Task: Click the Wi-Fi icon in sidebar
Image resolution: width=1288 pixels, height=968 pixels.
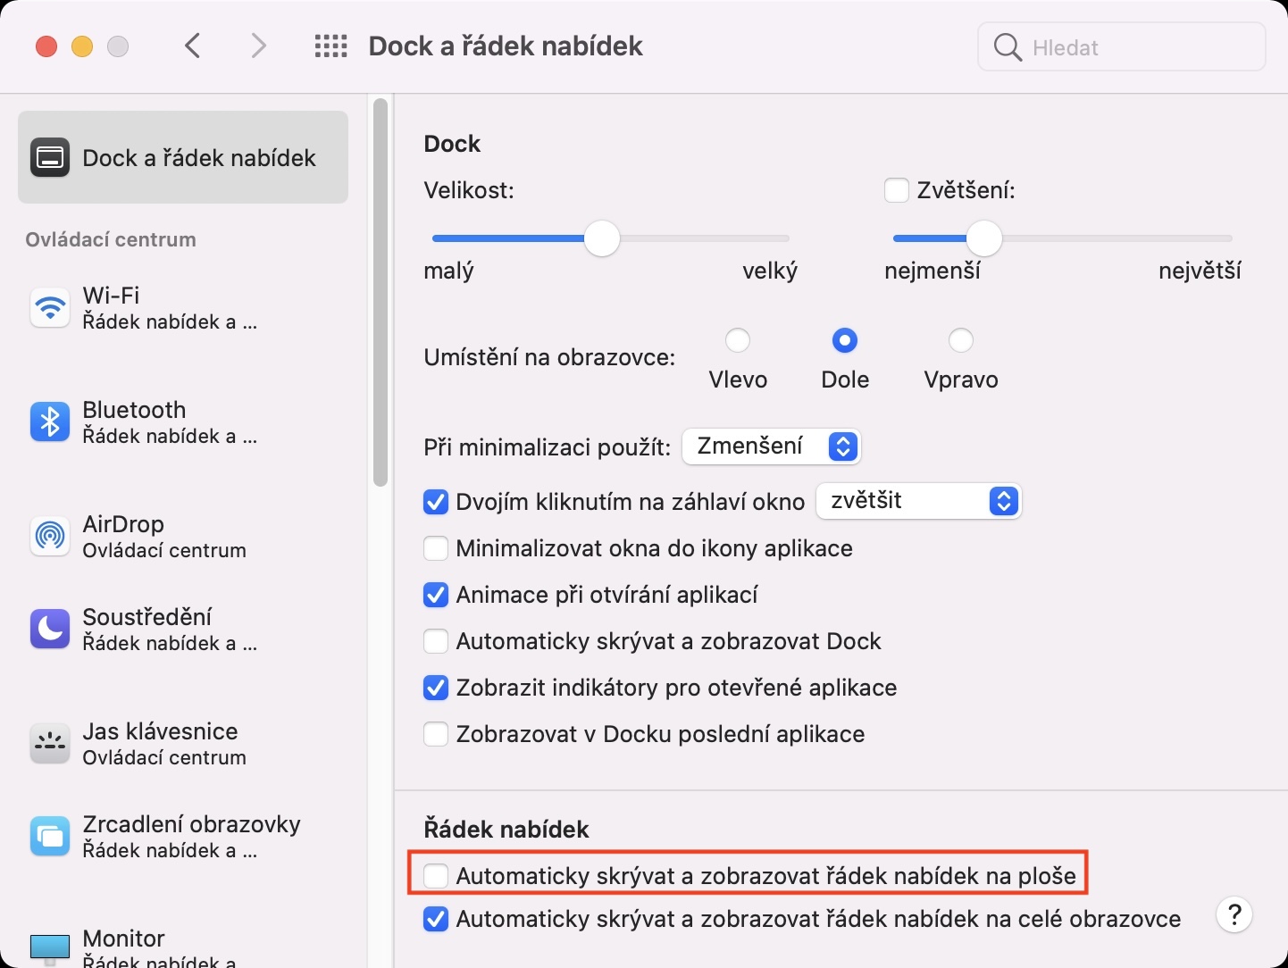Action: click(50, 308)
